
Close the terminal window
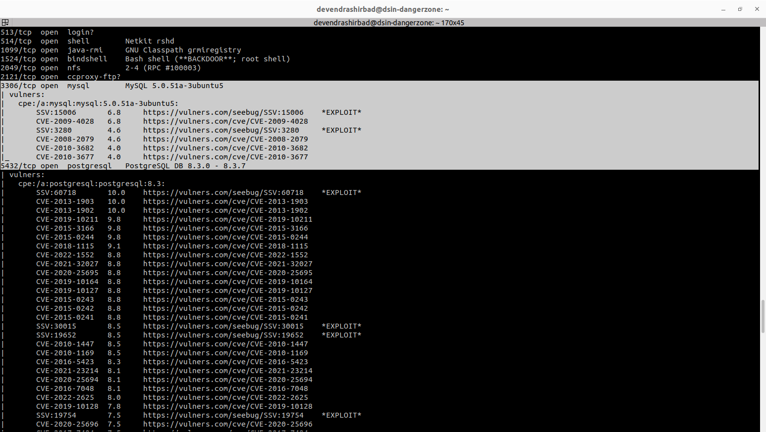pyautogui.click(x=757, y=9)
